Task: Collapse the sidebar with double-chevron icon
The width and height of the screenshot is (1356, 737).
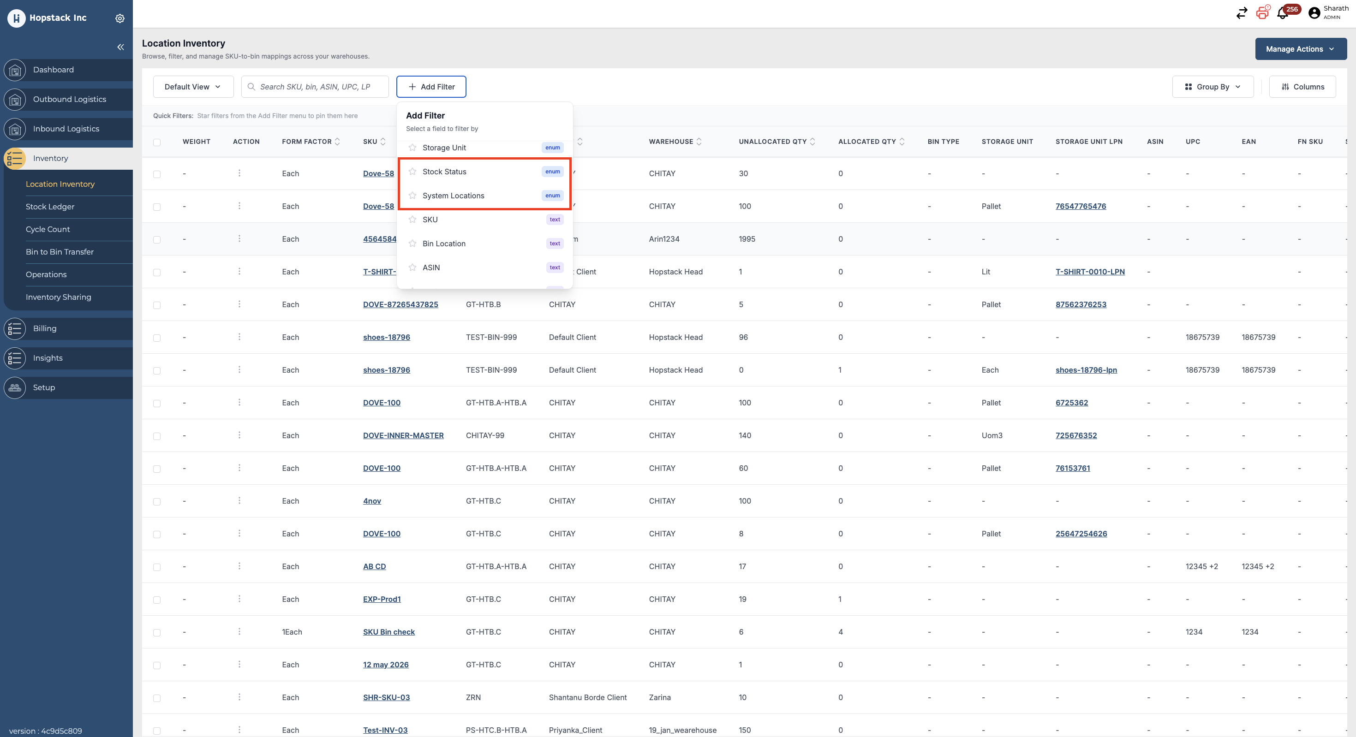Action: point(120,48)
